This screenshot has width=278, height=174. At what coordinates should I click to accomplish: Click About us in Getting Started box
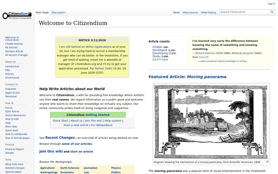coord(76,121)
